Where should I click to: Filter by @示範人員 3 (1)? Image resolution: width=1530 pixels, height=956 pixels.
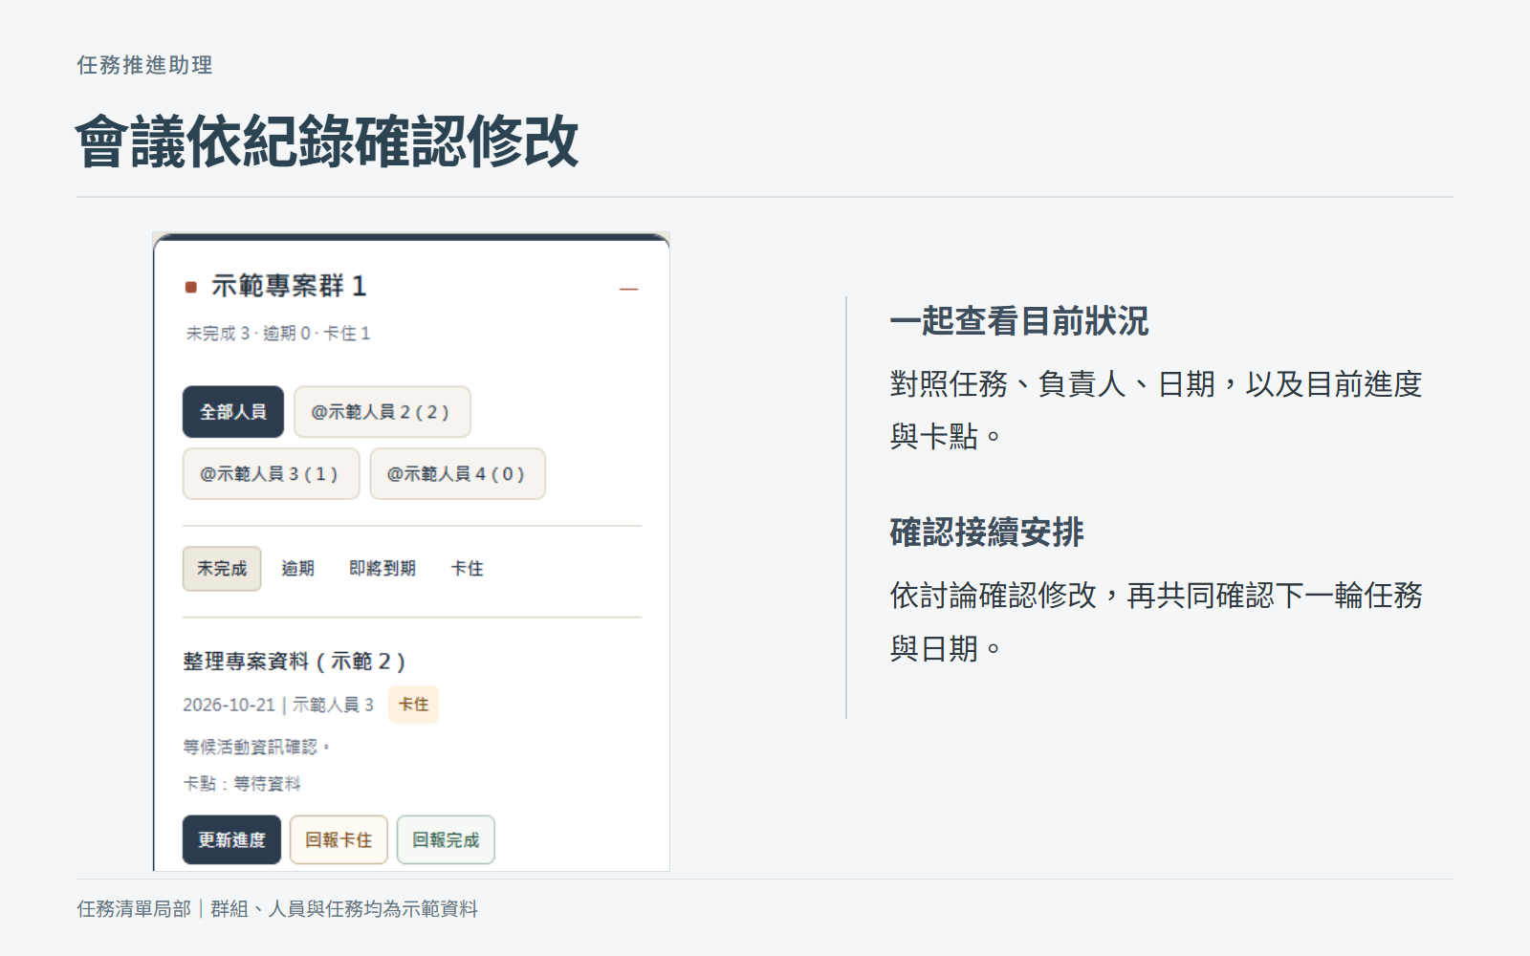coord(271,474)
